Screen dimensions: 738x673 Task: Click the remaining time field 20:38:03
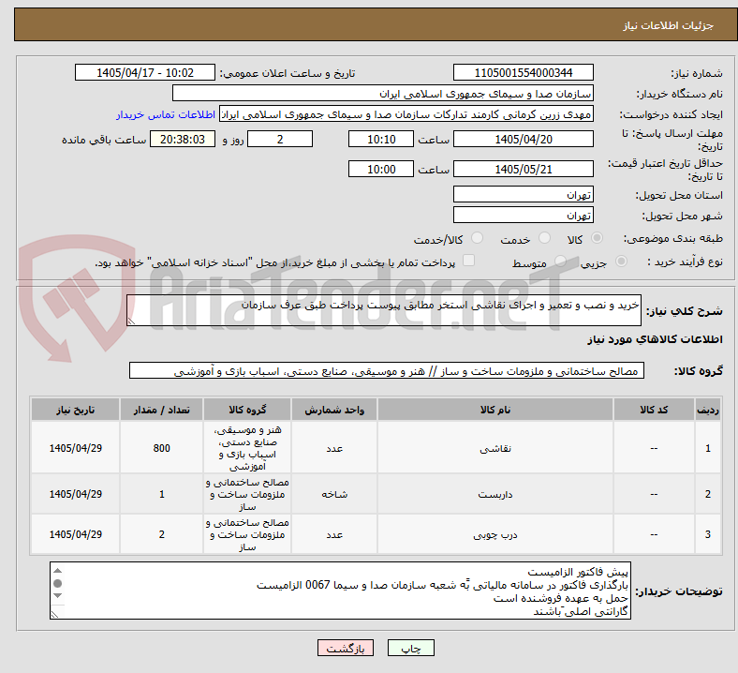[183, 139]
